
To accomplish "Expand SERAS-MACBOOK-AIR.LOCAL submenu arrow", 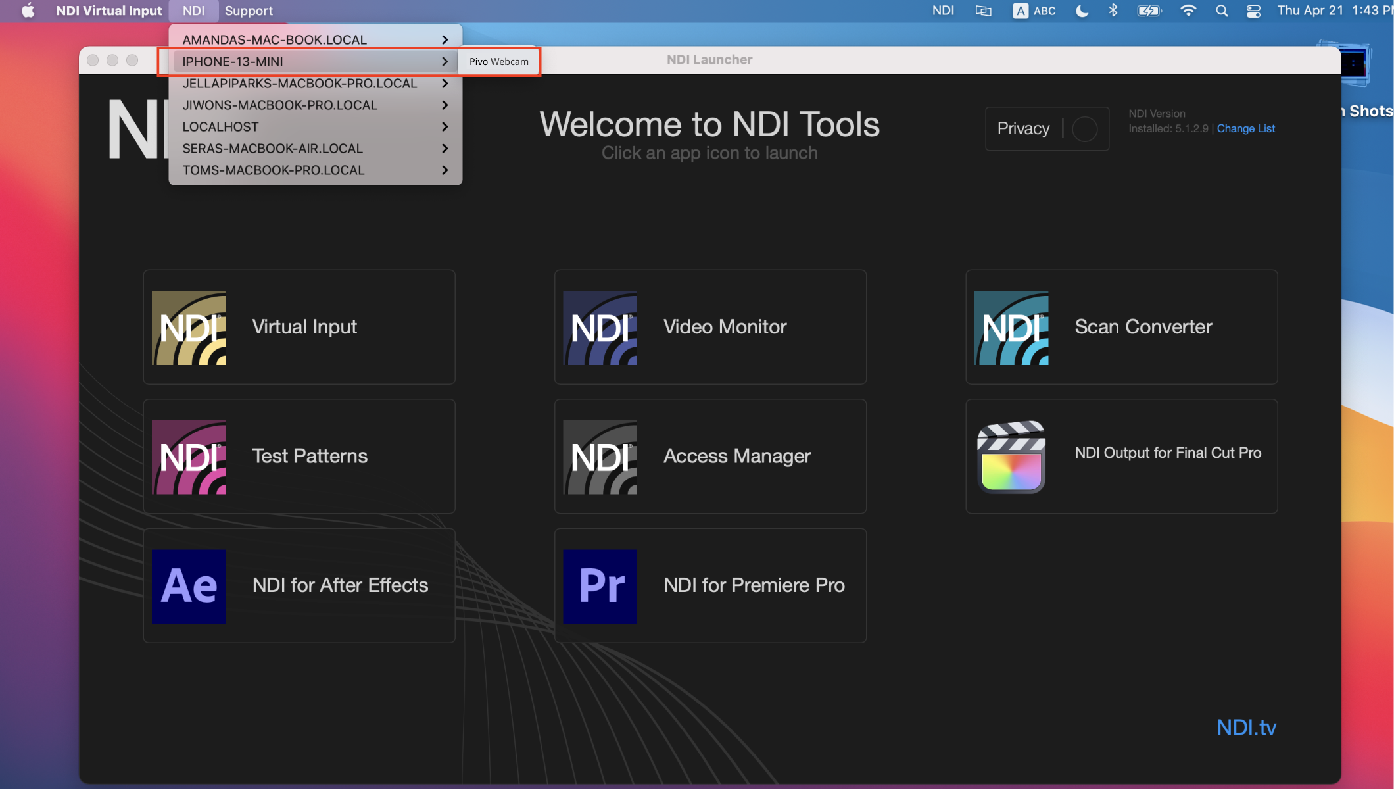I will (x=445, y=148).
